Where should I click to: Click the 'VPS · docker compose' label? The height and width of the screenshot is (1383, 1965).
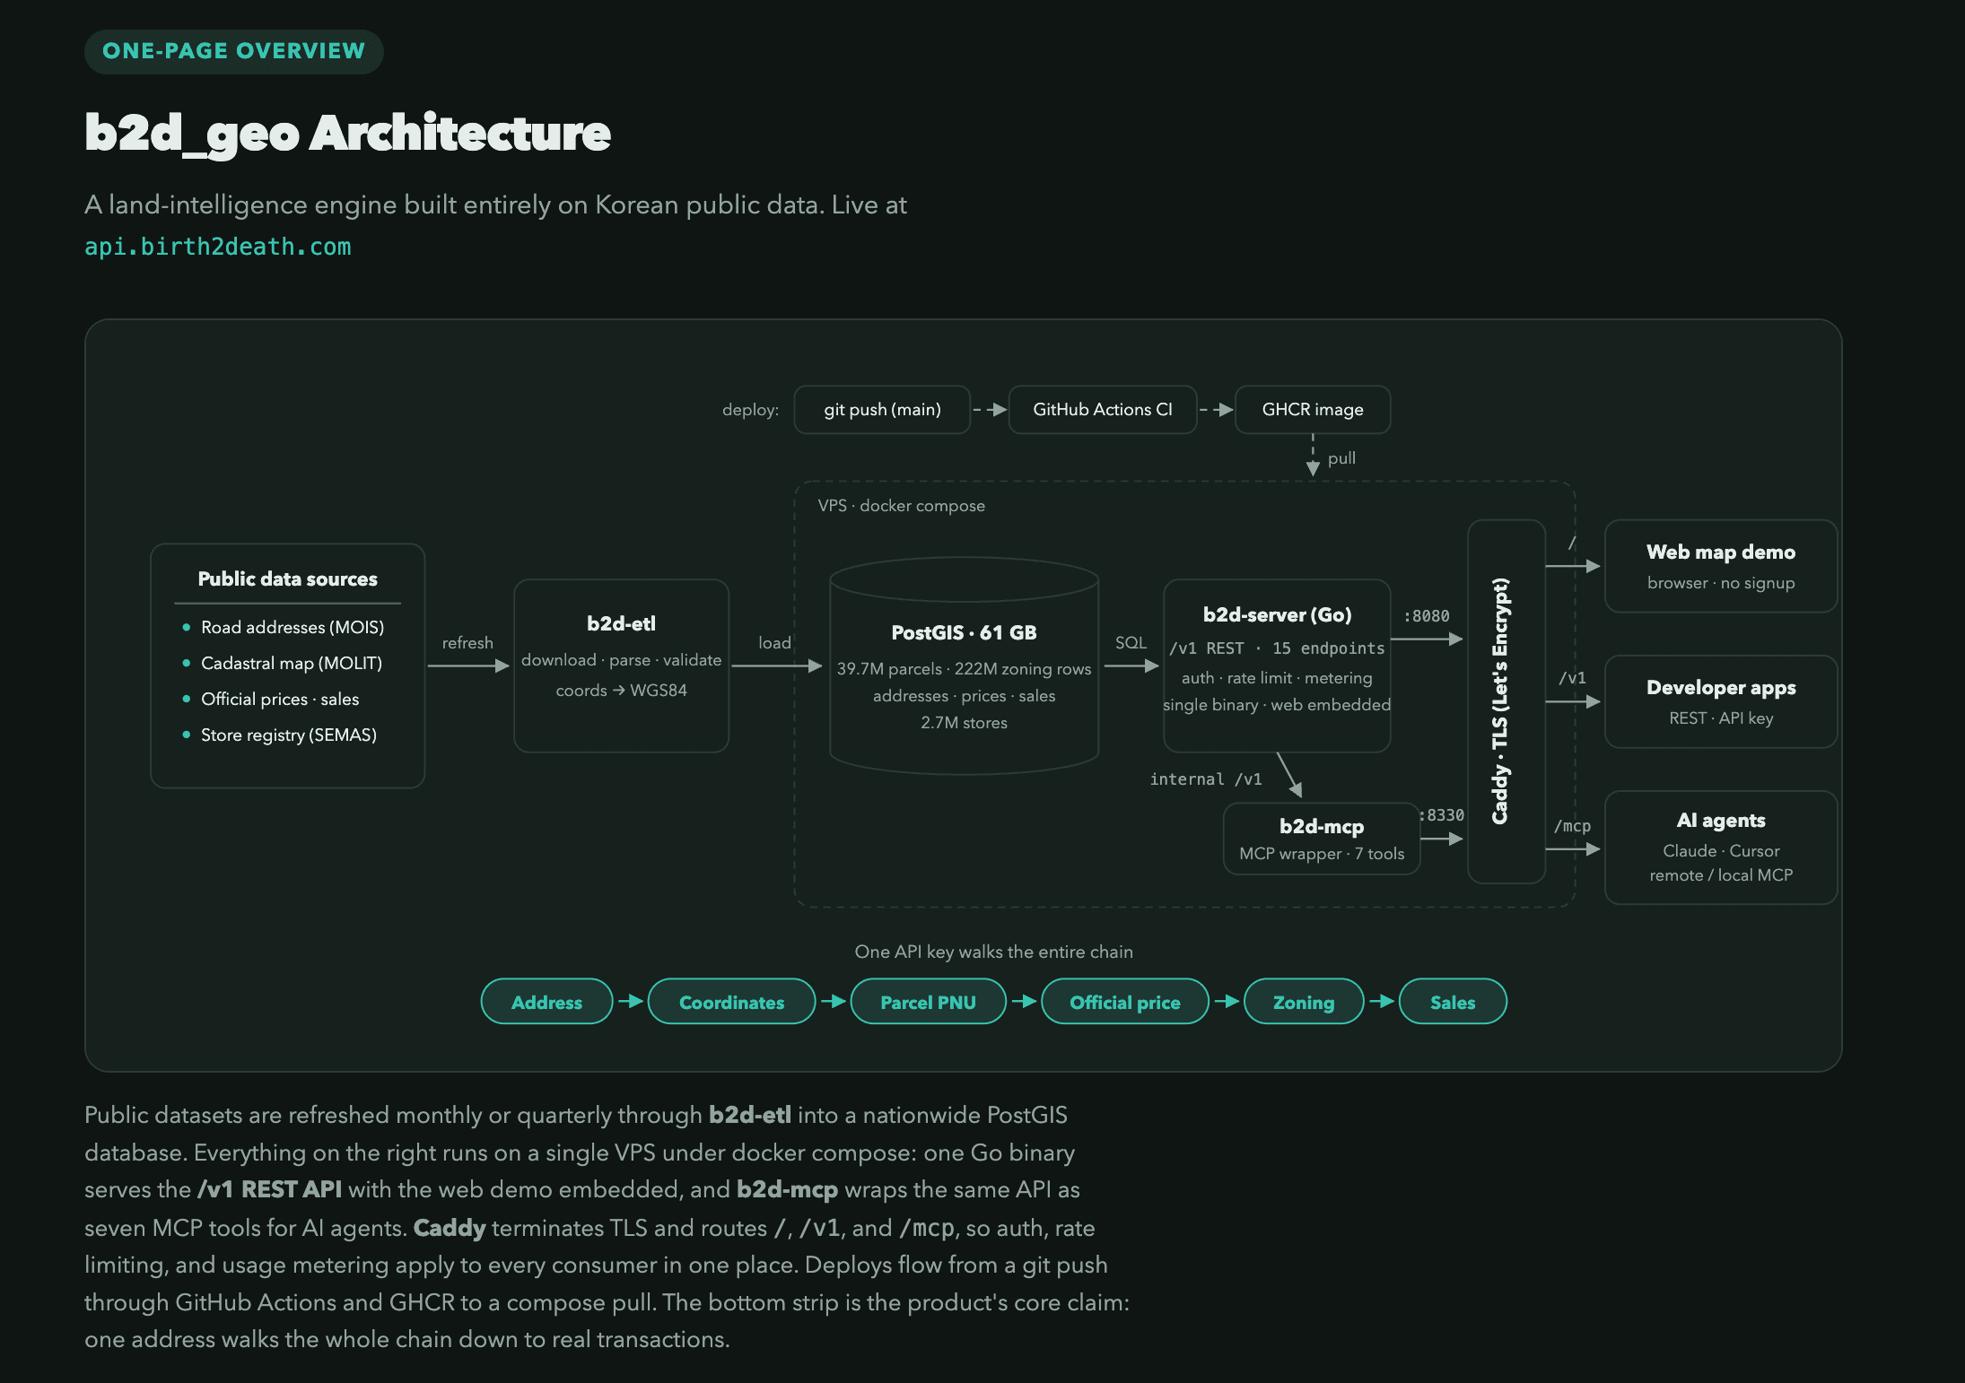[x=902, y=506]
